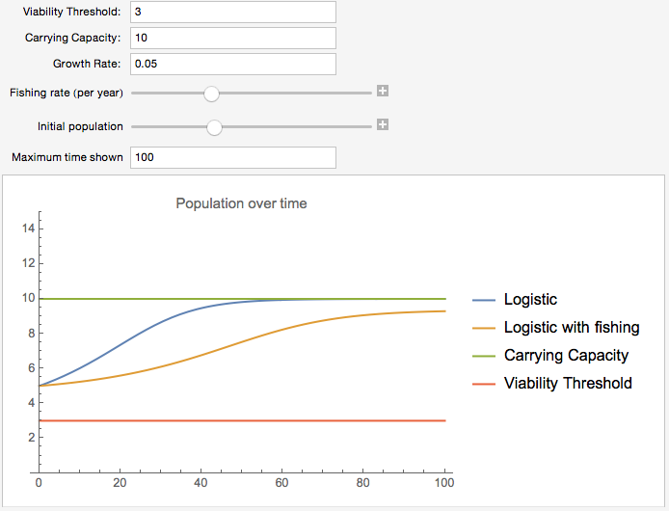Screen dimensions: 669x511
Task: Click the 100 tick label on time axis
Action: pos(444,483)
